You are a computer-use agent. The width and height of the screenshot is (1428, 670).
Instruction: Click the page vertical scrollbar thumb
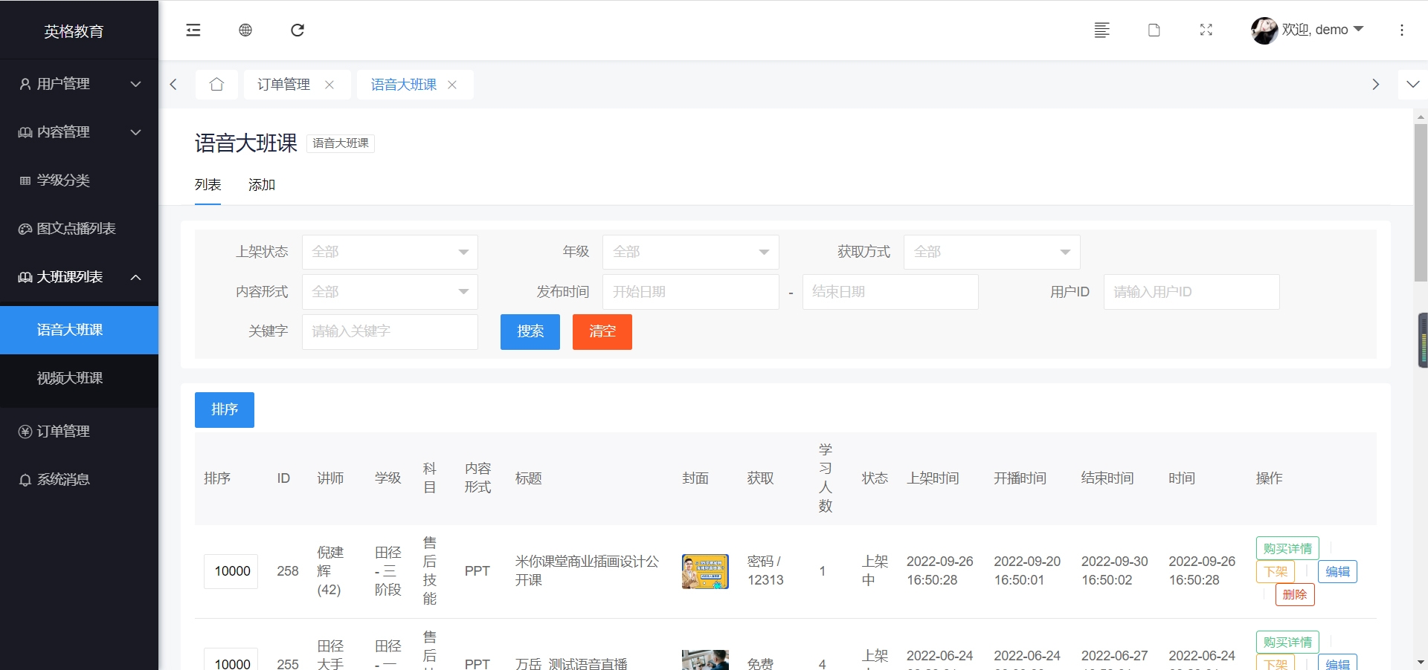click(1421, 203)
